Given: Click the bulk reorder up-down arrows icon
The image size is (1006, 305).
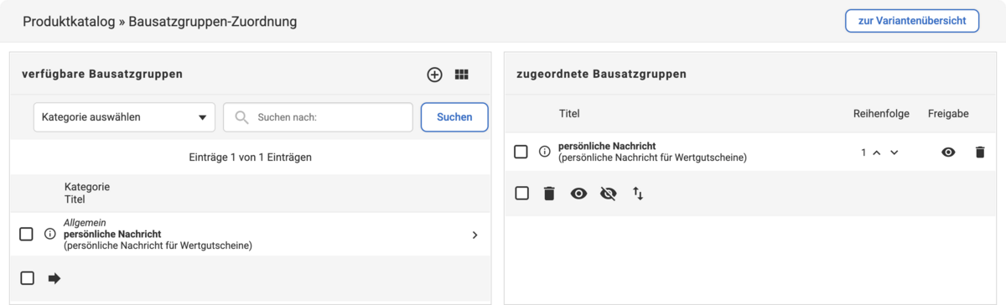Looking at the screenshot, I should point(638,194).
